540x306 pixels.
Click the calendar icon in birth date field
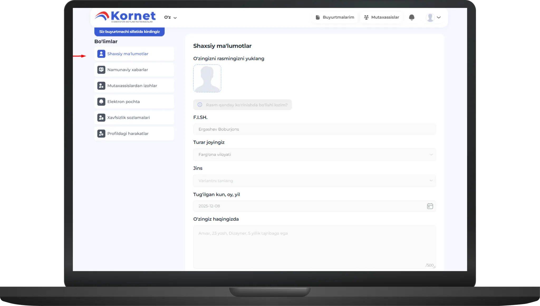[430, 206]
